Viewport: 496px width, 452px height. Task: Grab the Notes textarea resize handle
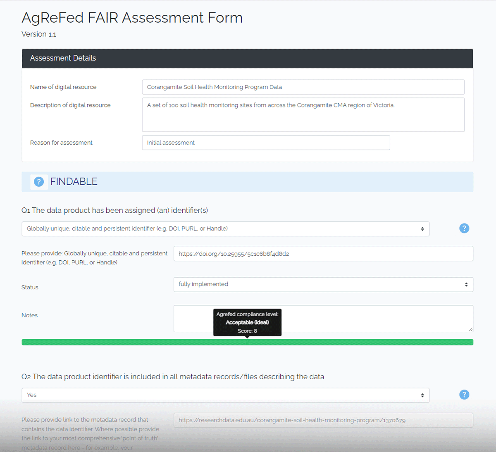pos(471,330)
